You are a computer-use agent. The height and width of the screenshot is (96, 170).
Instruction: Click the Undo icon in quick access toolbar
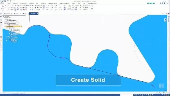pos(8,1)
